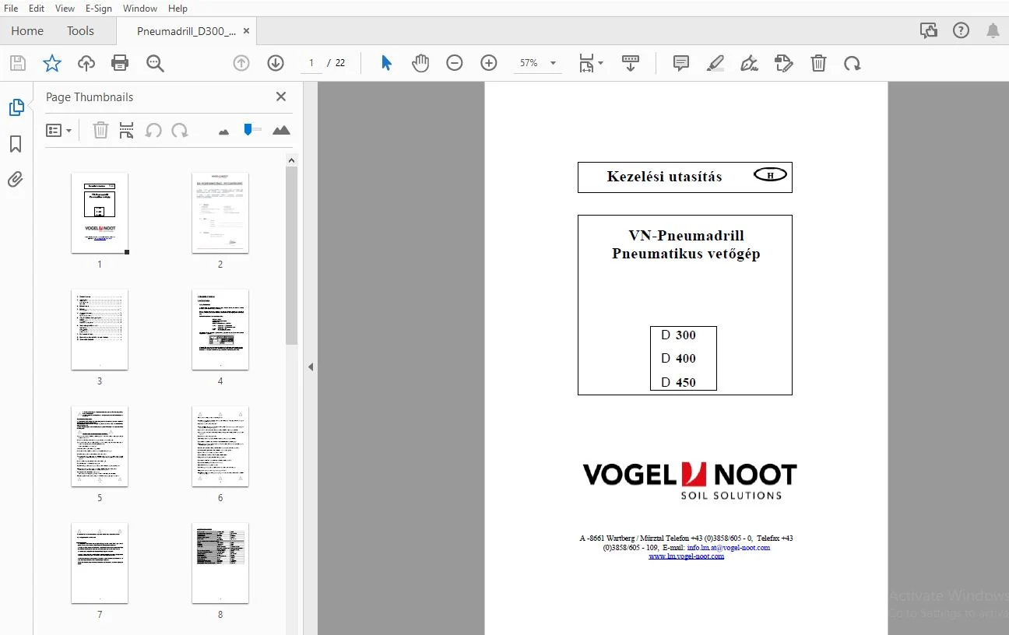Select the Highlight text tool

click(x=715, y=63)
